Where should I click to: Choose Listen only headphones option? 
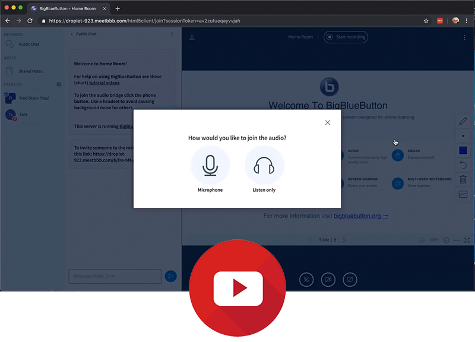pyautogui.click(x=264, y=165)
